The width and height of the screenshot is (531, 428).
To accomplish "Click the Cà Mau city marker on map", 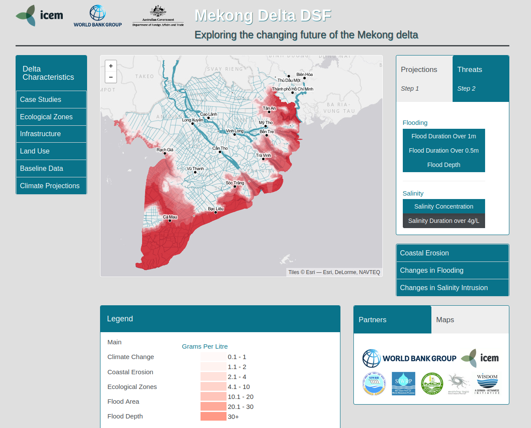I will pos(170,221).
